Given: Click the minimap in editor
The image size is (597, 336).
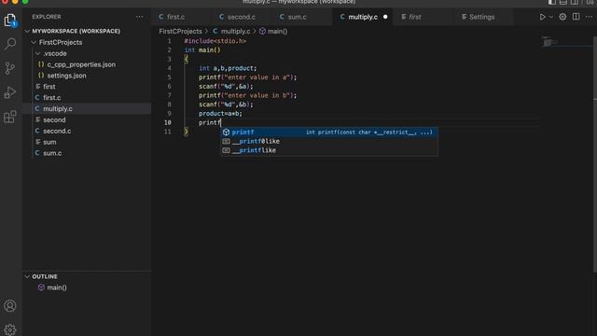Looking at the screenshot, I should point(549,41).
